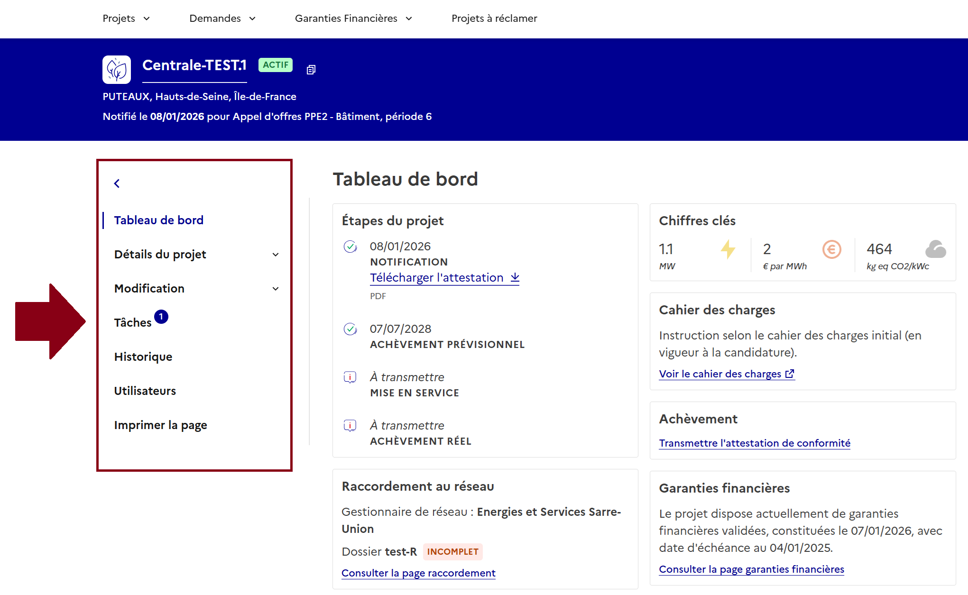Click the euro price icon
The height and width of the screenshot is (595, 968).
(831, 249)
